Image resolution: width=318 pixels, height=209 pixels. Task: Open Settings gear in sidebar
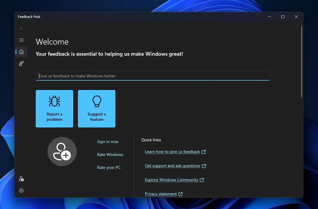tap(21, 191)
